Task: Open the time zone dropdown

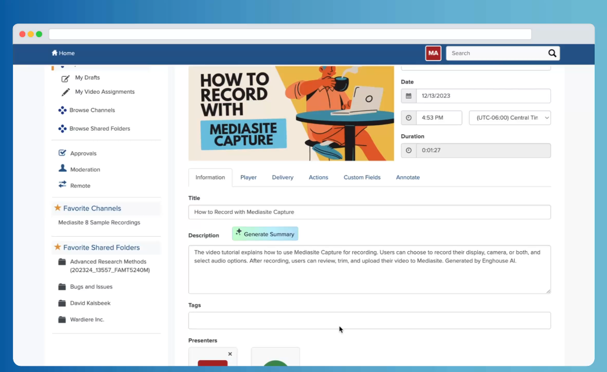Action: click(510, 118)
